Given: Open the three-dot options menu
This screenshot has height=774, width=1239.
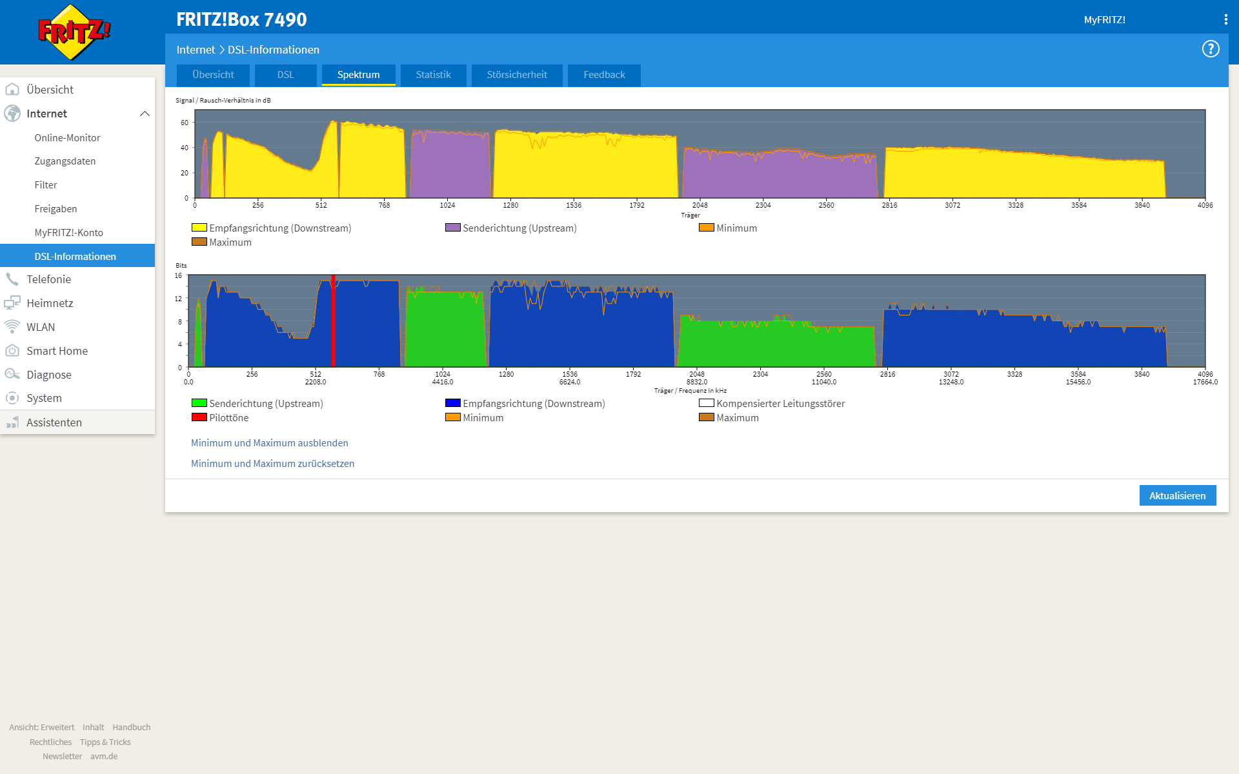Looking at the screenshot, I should (1225, 19).
